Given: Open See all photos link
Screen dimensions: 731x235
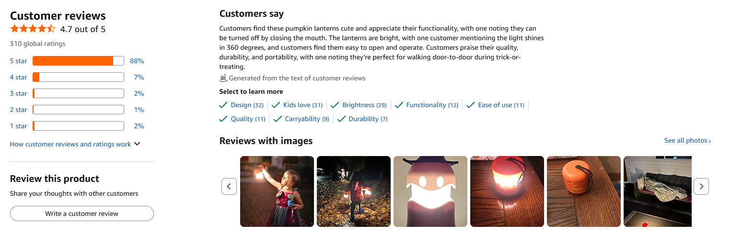Looking at the screenshot, I should 685,141.
